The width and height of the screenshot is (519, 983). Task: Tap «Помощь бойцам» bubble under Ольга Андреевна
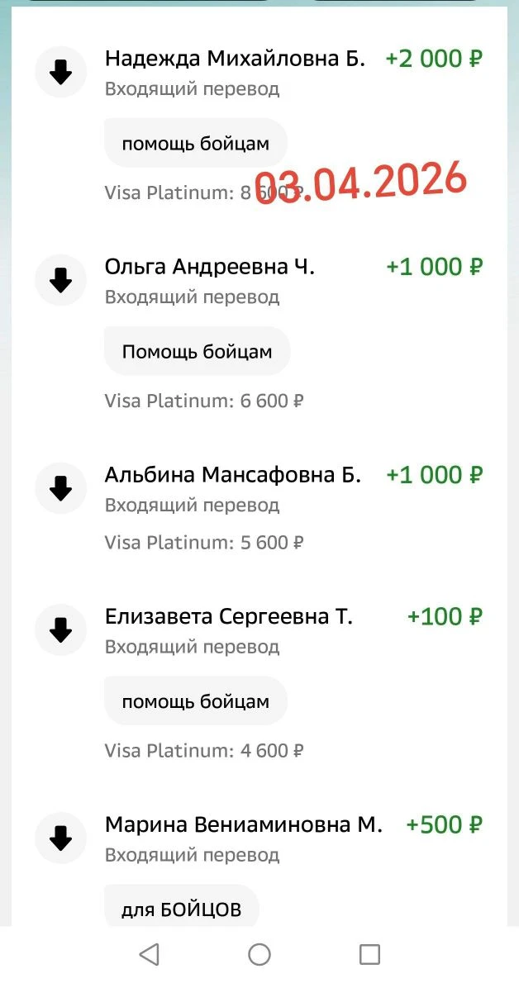coord(197,352)
